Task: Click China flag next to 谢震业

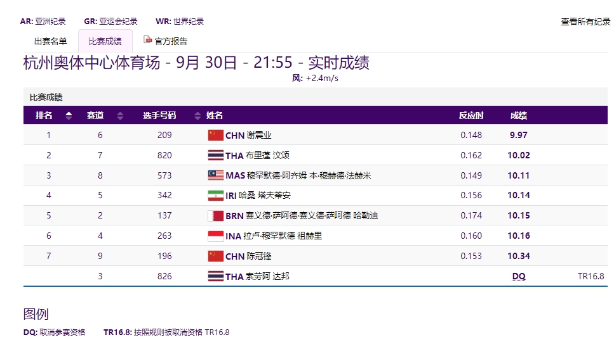Action: point(216,135)
